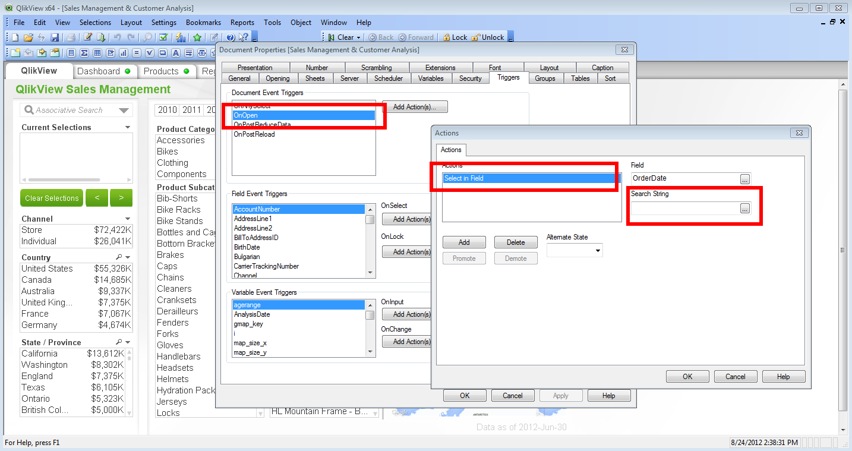852x451 pixels.
Task: Activate the What's This context help pointer
Action: (244, 37)
